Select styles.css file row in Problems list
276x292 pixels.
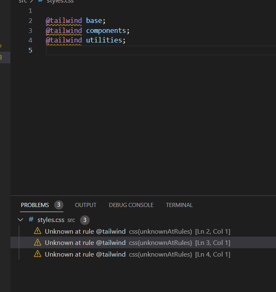[x=143, y=220]
